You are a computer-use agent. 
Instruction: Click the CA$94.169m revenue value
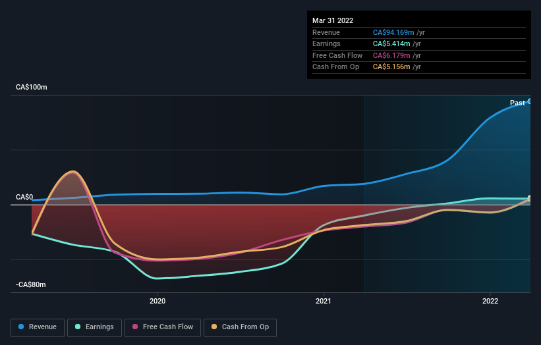[x=393, y=32]
